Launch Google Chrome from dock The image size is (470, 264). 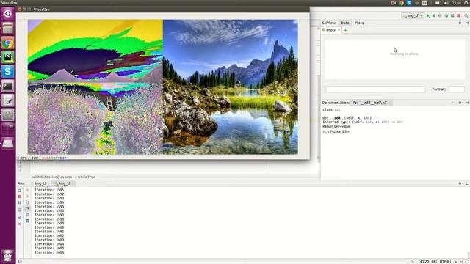(x=8, y=43)
